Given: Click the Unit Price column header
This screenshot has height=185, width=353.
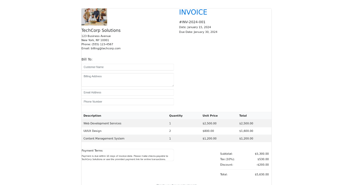Looking at the screenshot, I should pyautogui.click(x=210, y=116).
